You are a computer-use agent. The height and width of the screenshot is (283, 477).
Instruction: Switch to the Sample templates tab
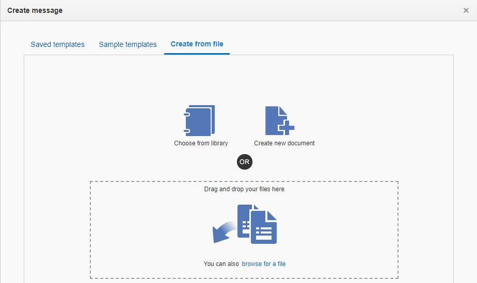128,44
